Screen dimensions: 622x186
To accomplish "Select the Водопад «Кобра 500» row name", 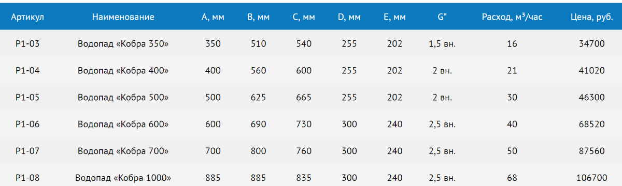I will (123, 98).
